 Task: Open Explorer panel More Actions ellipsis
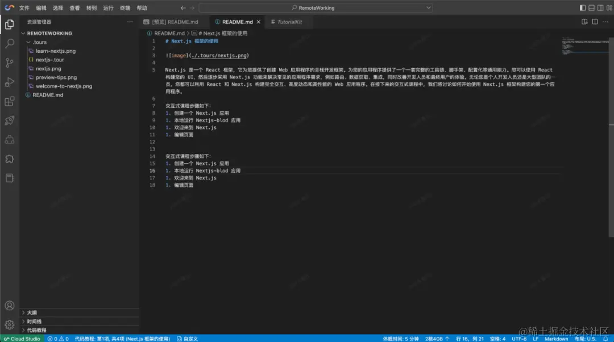pos(130,22)
